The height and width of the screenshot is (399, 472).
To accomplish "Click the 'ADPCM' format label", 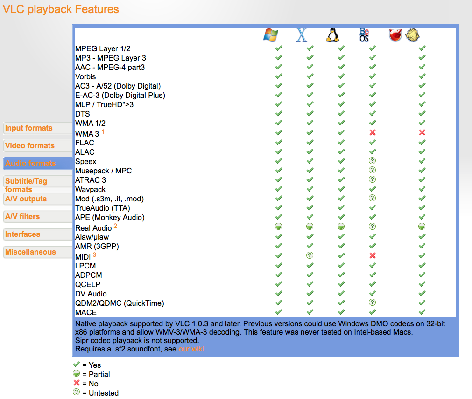I will click(x=89, y=275).
